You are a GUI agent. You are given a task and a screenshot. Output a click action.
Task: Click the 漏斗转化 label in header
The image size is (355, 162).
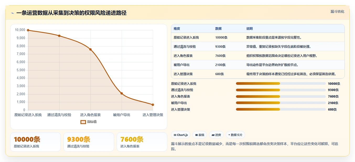tap(337, 12)
